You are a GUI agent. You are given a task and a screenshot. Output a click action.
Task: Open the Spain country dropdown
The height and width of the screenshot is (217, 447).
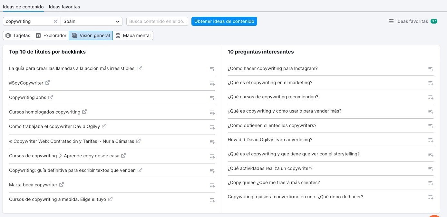click(92, 21)
